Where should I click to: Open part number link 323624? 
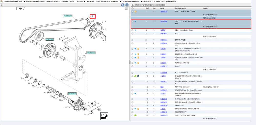click(x=163, y=30)
